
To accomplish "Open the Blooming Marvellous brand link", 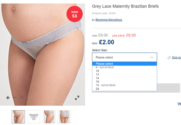I will pyautogui.click(x=109, y=20).
